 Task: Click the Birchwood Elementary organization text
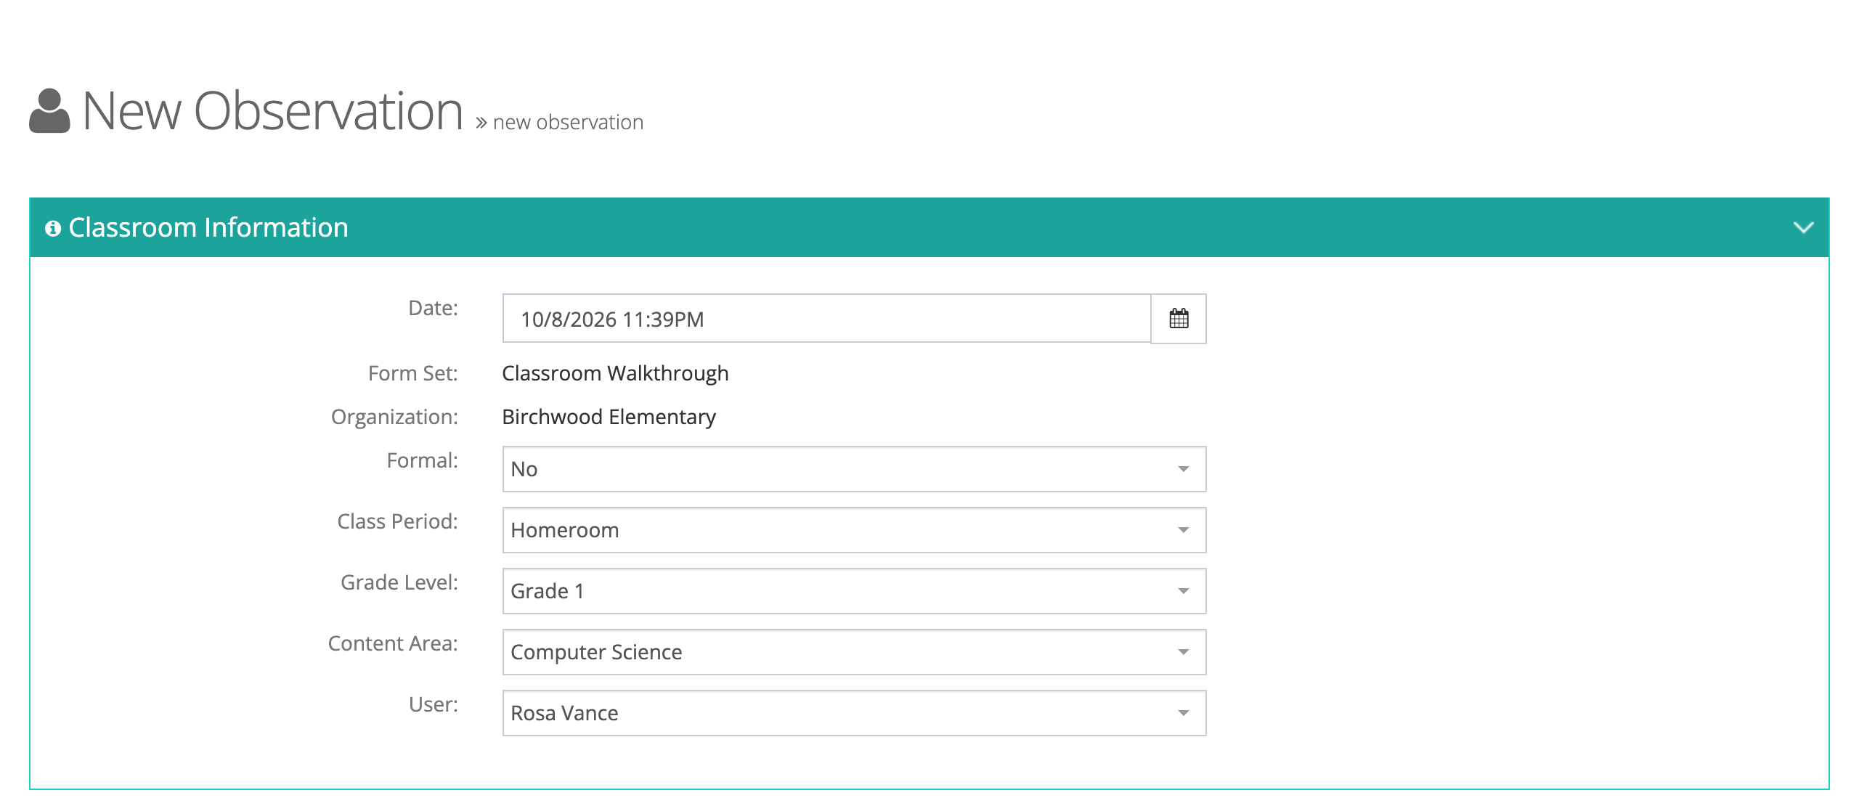[609, 417]
